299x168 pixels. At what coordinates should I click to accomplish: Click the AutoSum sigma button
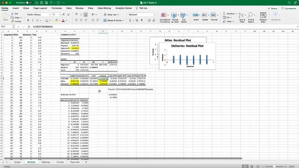click(x=230, y=14)
